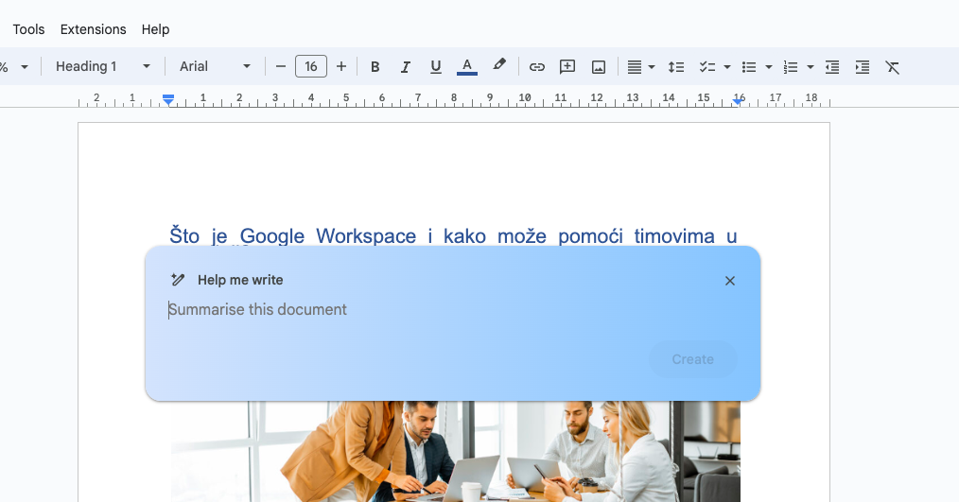Decrease the paragraph indent

pos(832,67)
